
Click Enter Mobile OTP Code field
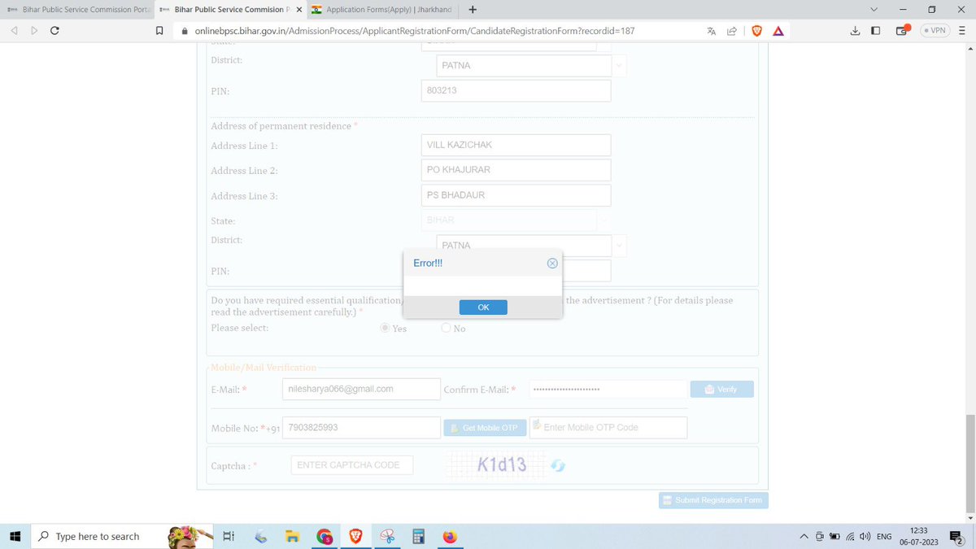pos(608,428)
